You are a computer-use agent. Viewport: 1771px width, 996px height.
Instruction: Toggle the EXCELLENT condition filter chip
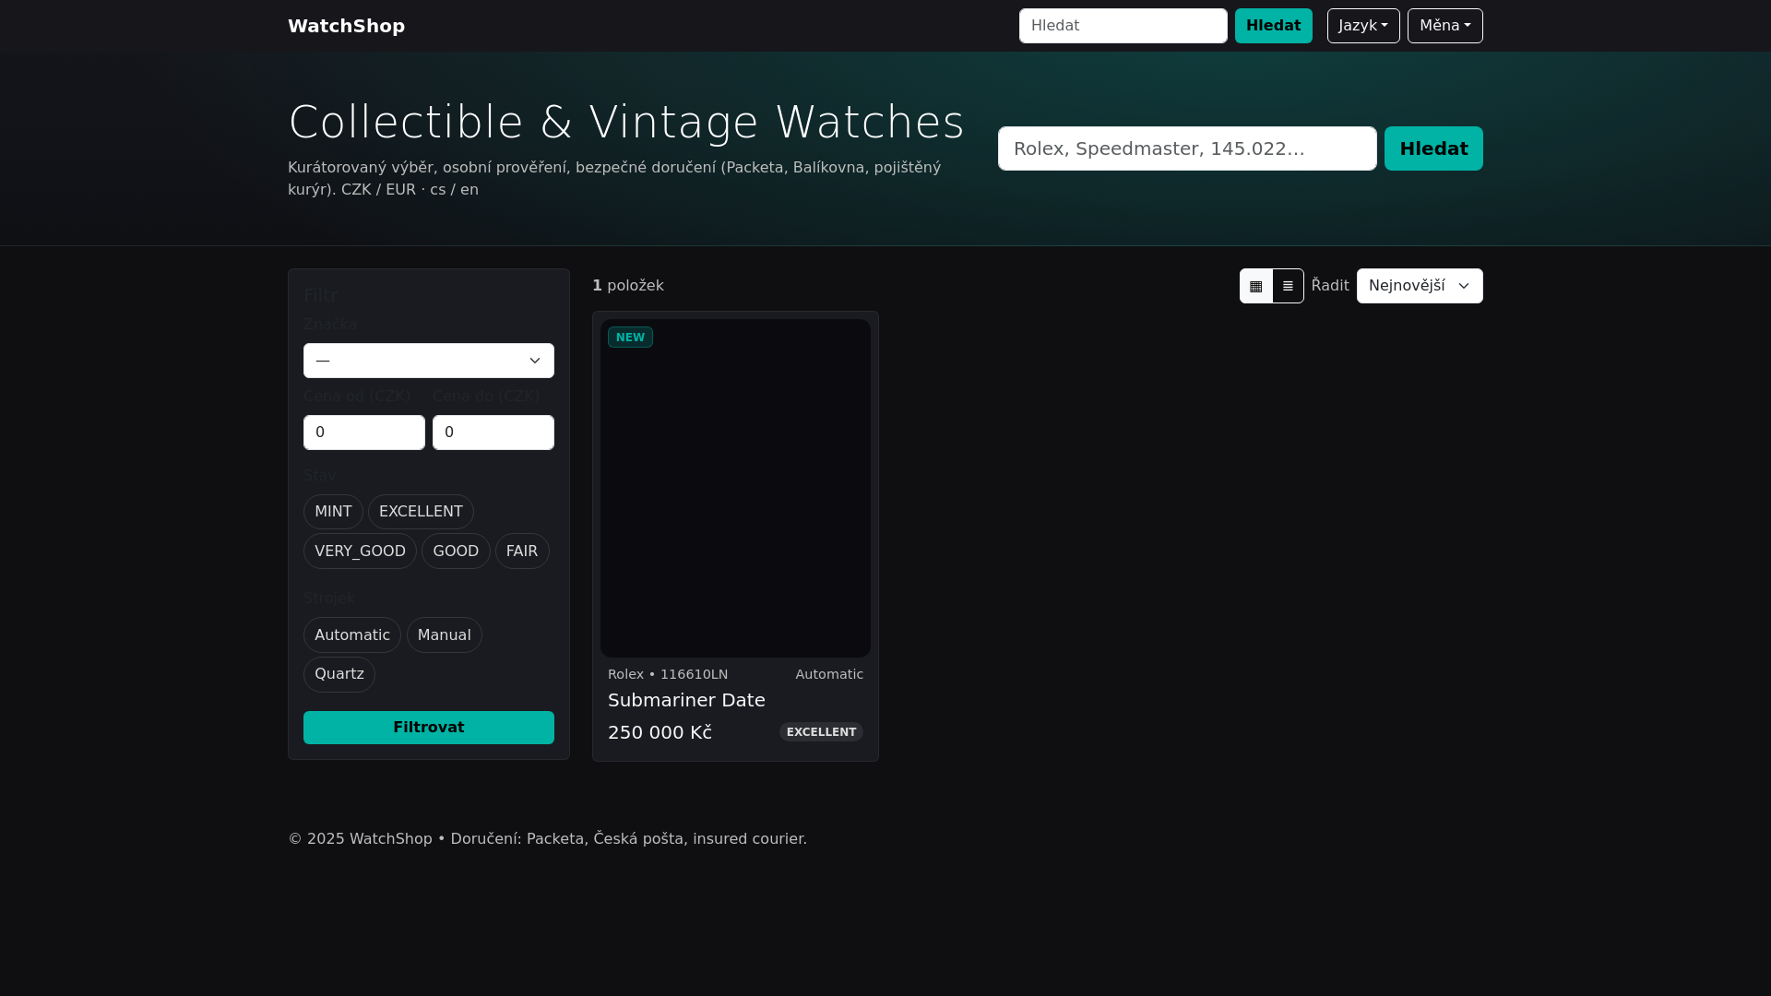pyautogui.click(x=421, y=512)
